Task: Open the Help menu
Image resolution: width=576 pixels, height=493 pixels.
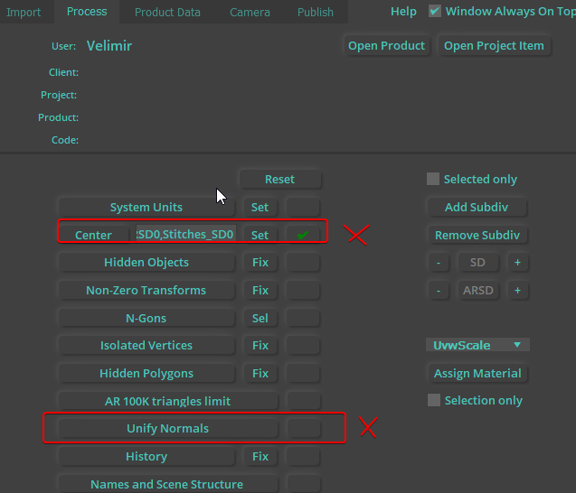Action: pyautogui.click(x=403, y=12)
